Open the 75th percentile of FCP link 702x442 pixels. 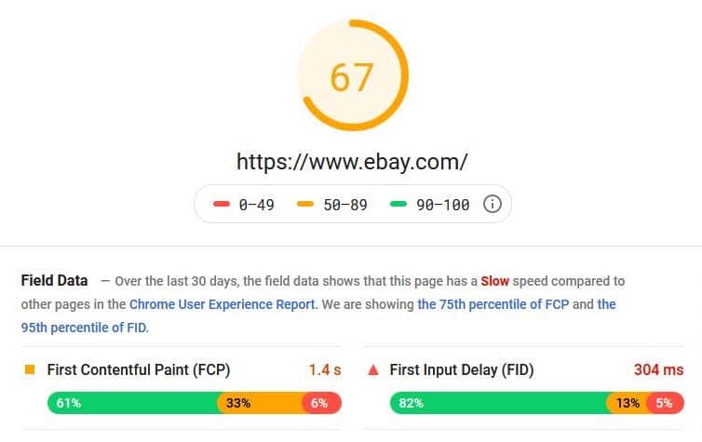493,304
